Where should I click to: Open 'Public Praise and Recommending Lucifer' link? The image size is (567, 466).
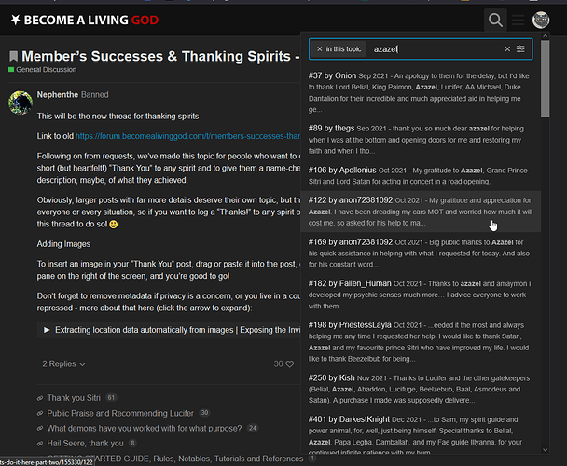pos(120,413)
